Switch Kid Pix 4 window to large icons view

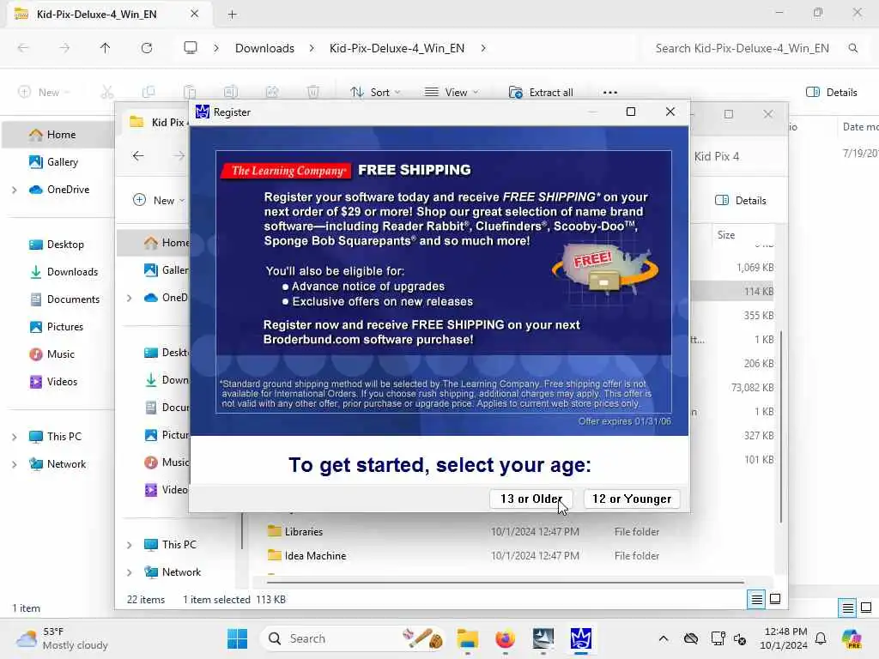click(775, 600)
